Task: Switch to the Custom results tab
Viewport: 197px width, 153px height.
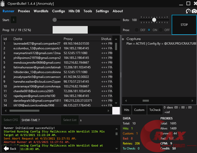Action: [x=139, y=110]
